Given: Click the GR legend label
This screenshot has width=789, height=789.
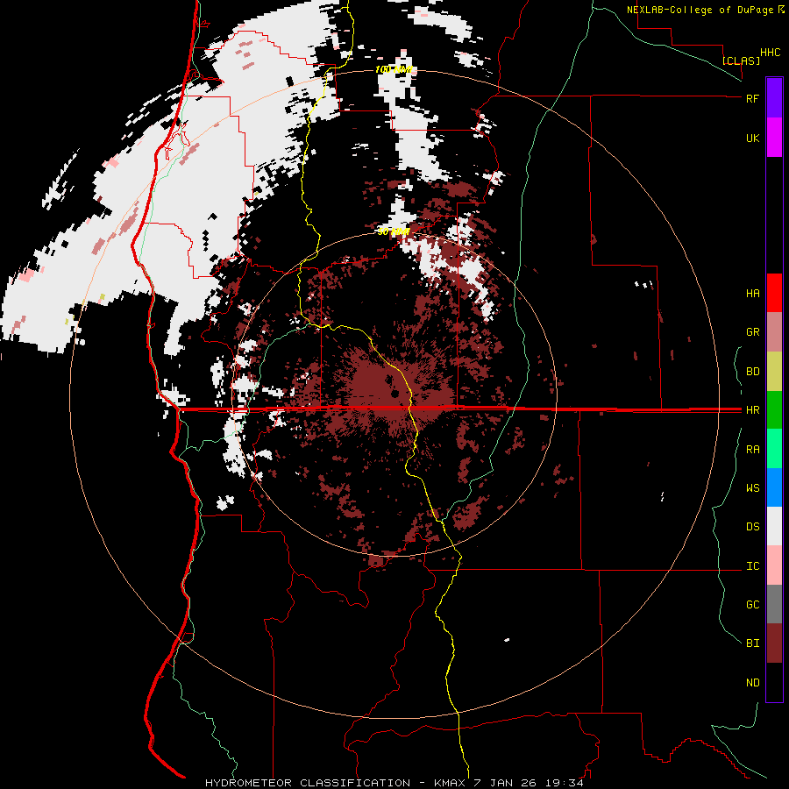Looking at the screenshot, I should [x=752, y=332].
